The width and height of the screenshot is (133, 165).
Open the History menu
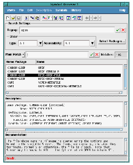(x=76, y=10)
